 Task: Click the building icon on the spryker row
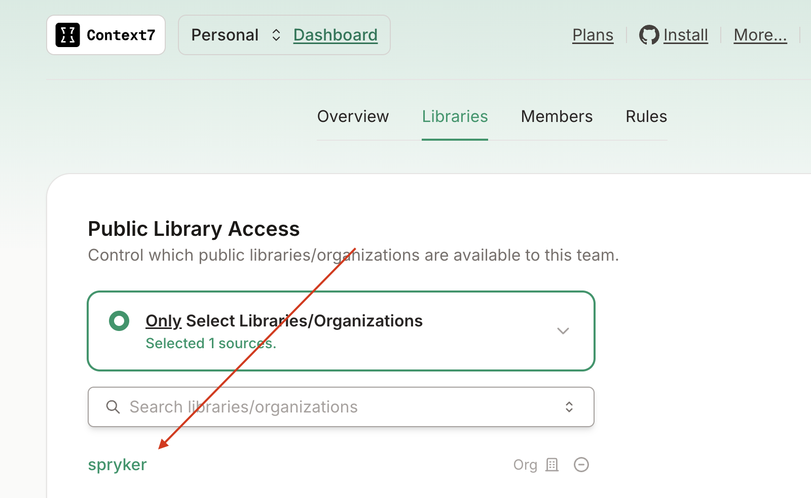(552, 464)
